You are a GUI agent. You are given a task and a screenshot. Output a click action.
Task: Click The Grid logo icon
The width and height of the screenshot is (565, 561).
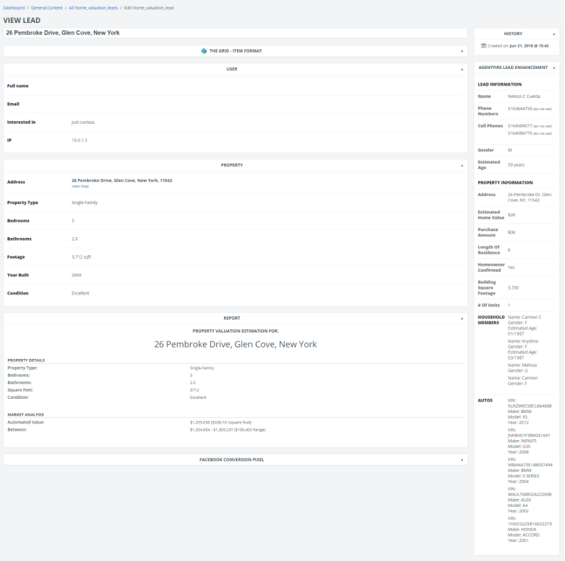coord(204,51)
